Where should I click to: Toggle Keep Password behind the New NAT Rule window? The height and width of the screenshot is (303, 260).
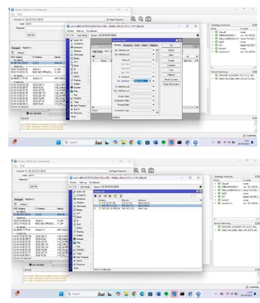coord(107,20)
